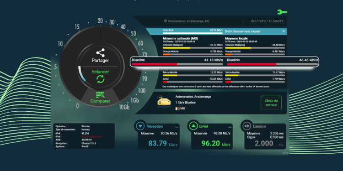Click the 19.21 Mb/s Telma Mobile value
The image size is (343, 171).
216,73
